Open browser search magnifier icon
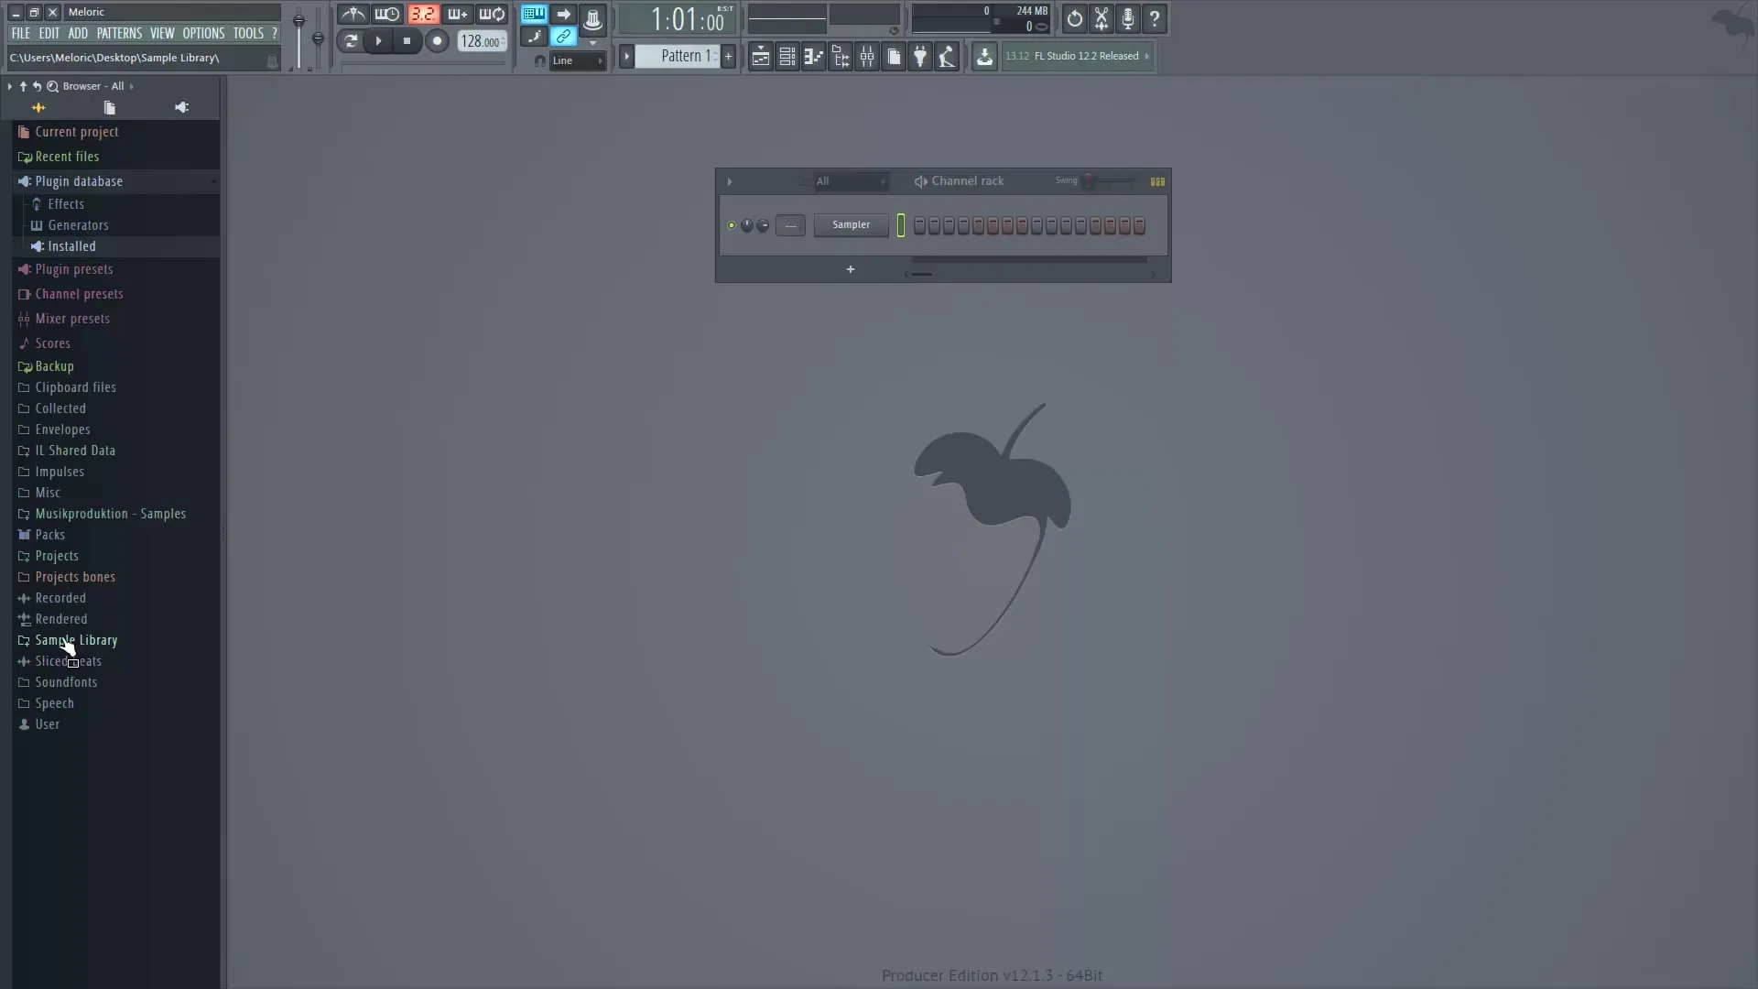 [52, 86]
